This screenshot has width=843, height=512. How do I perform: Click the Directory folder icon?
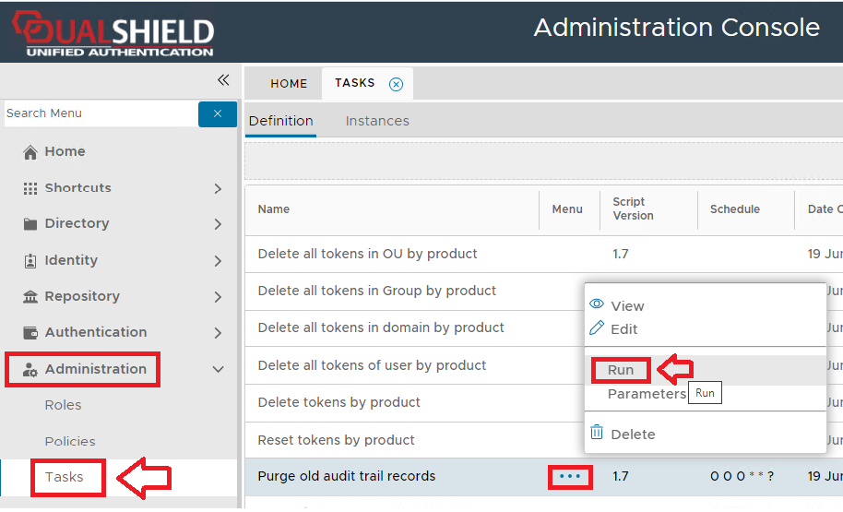[x=30, y=224]
